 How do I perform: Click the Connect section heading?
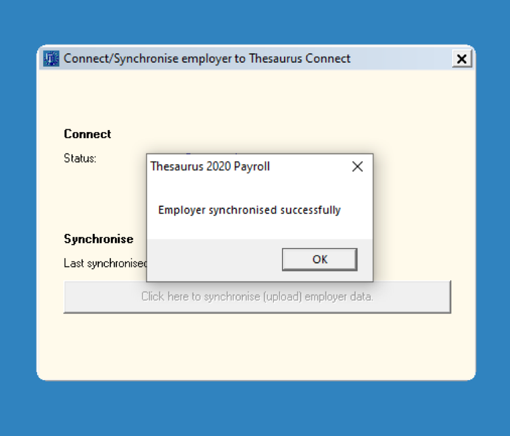click(x=87, y=134)
